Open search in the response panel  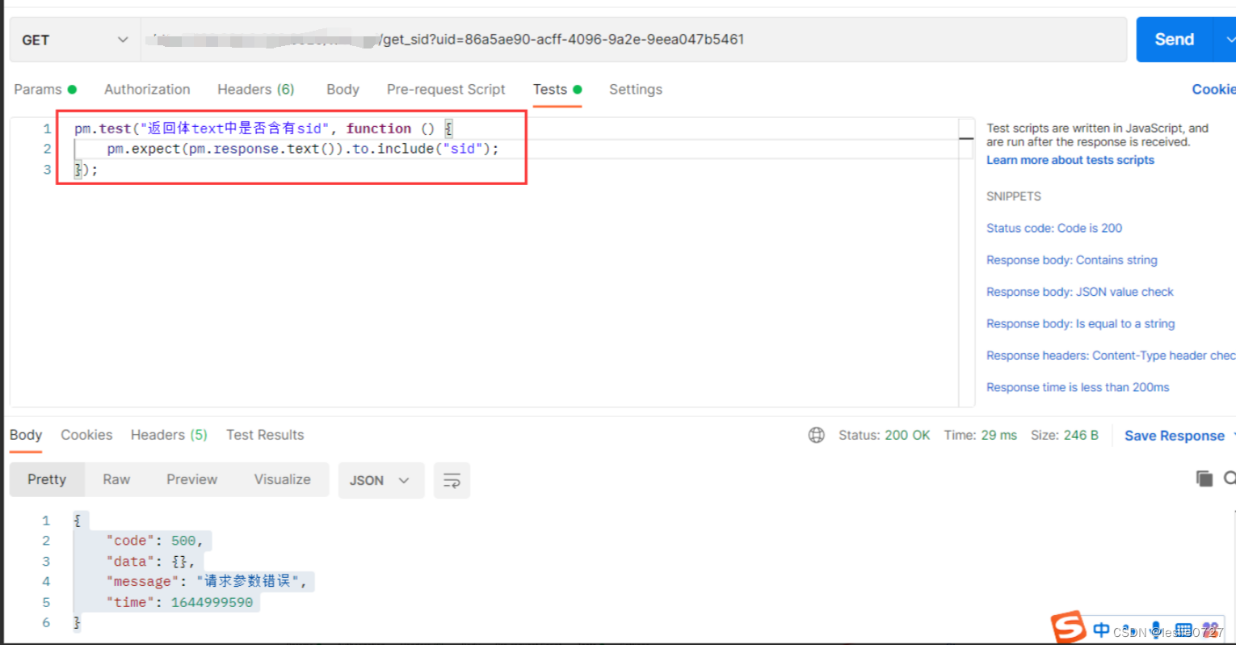[x=1230, y=478]
